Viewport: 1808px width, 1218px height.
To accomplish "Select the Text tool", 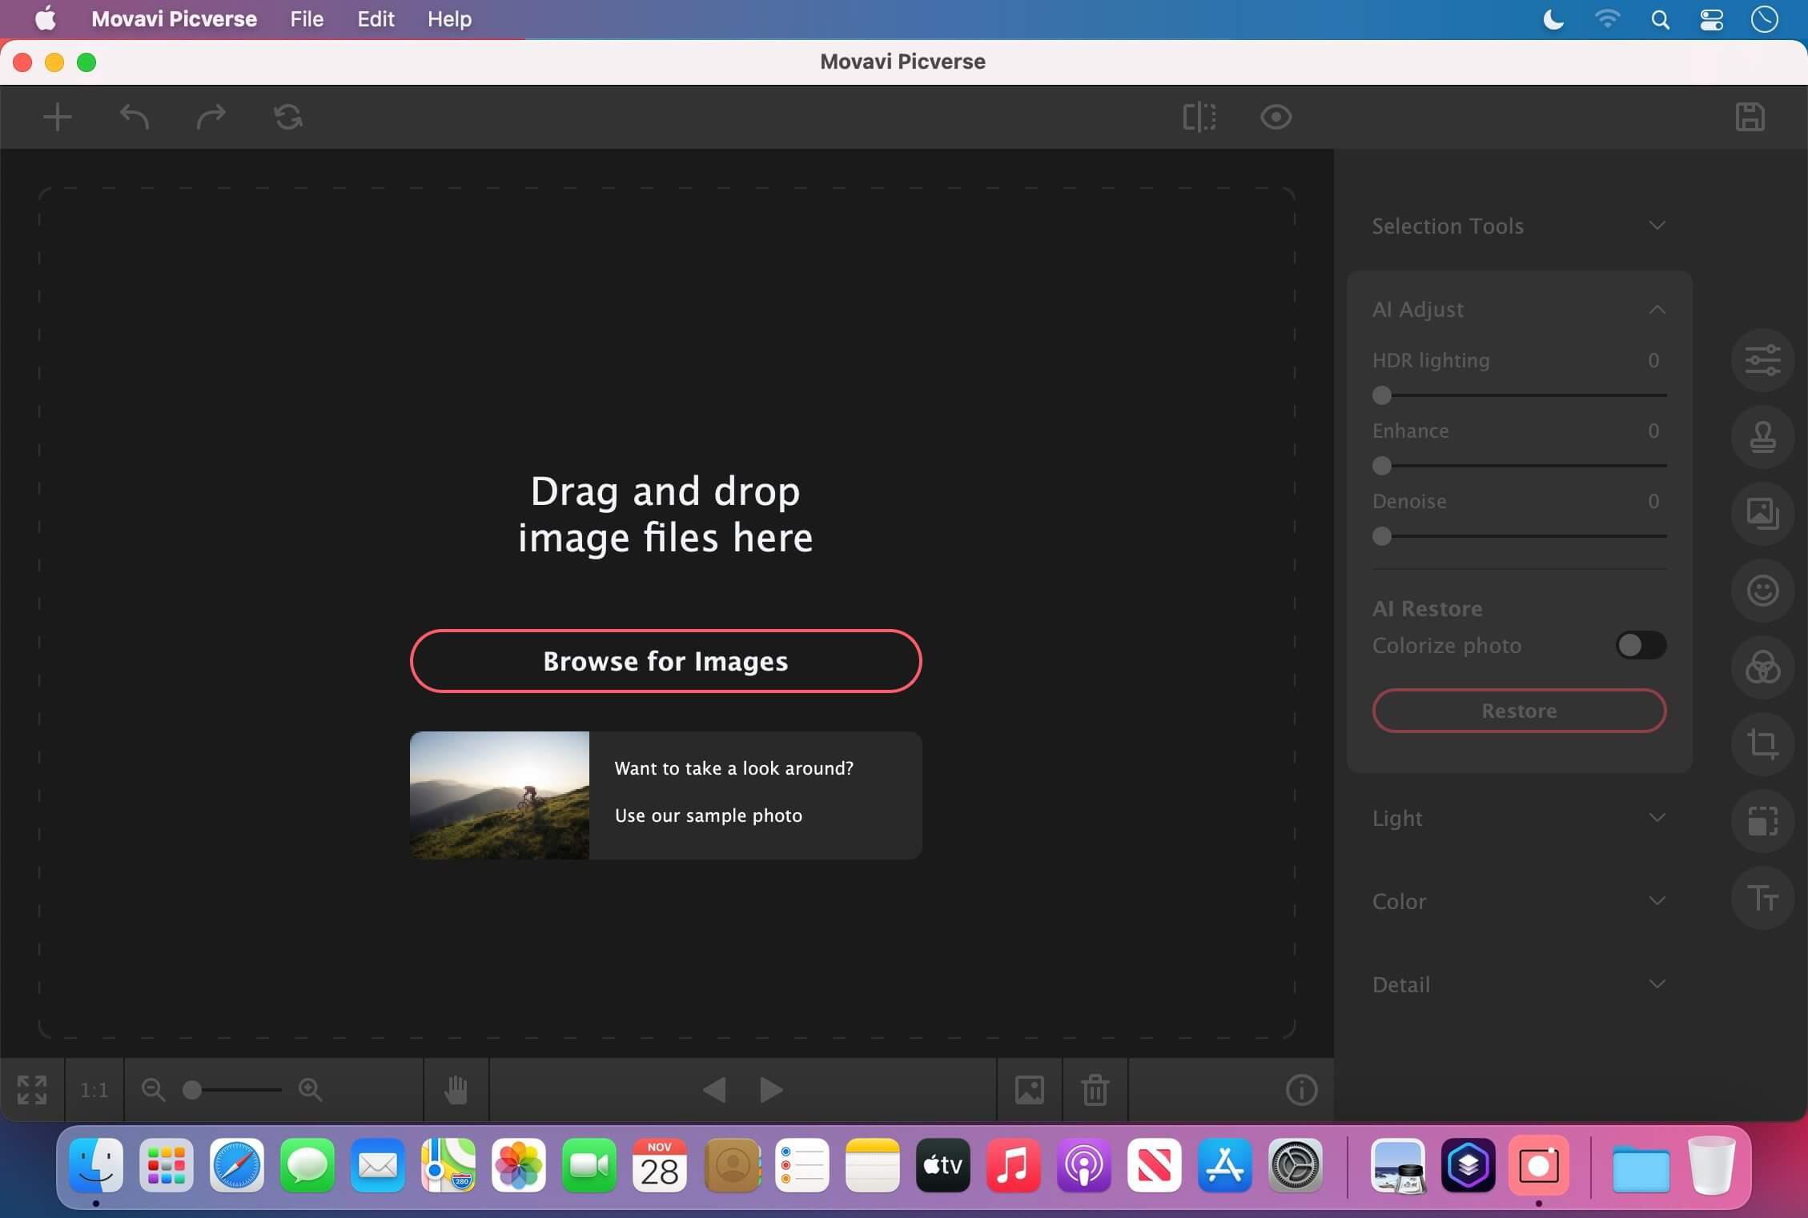I will tap(1764, 898).
